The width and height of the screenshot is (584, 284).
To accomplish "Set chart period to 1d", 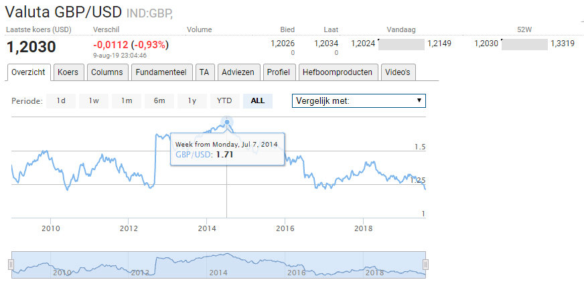I will (x=61, y=101).
